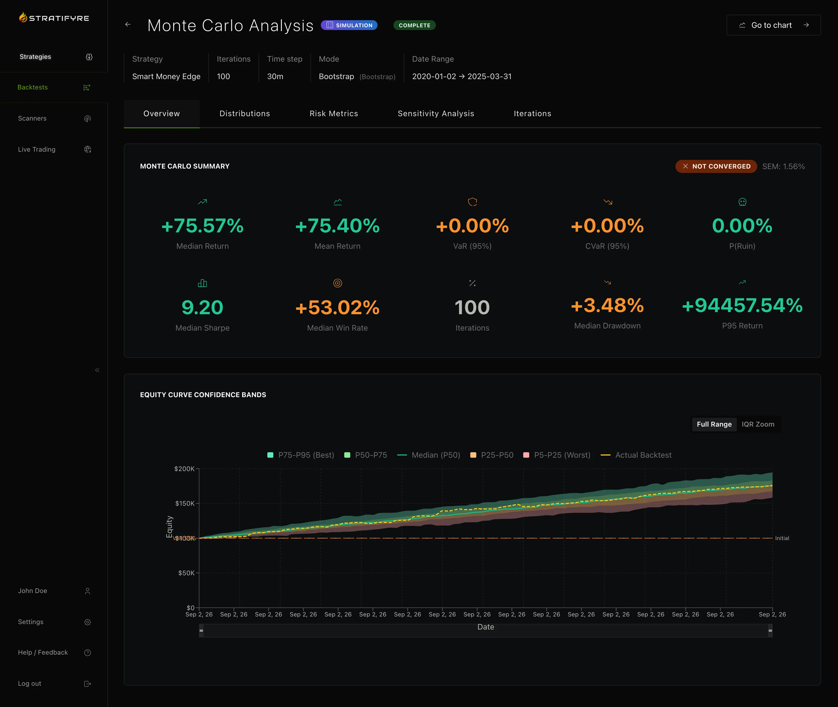Switch chart to Full Range view
The width and height of the screenshot is (838, 707).
click(714, 424)
